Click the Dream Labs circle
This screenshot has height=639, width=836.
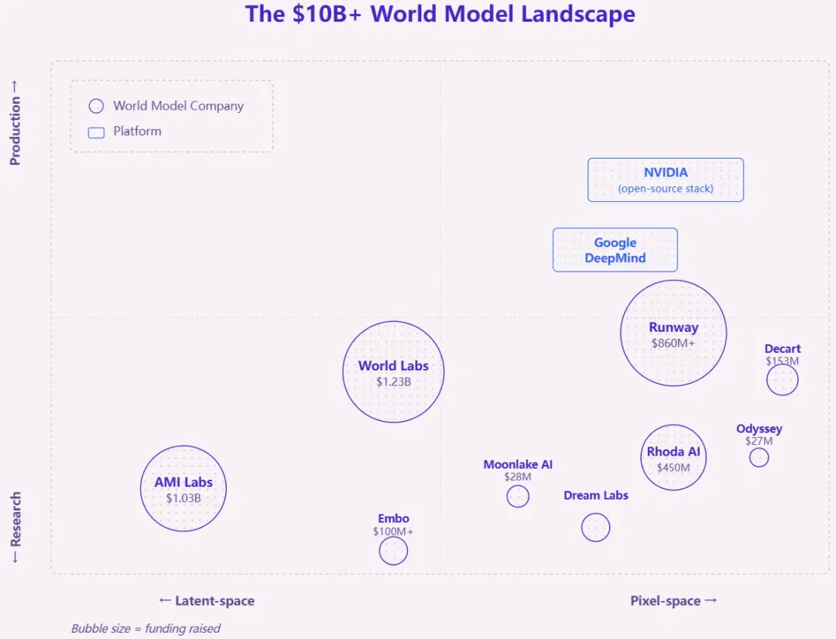tap(595, 527)
